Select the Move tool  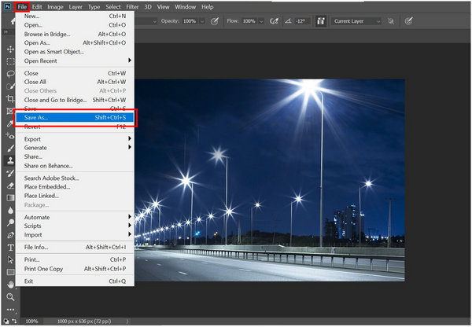coord(10,50)
